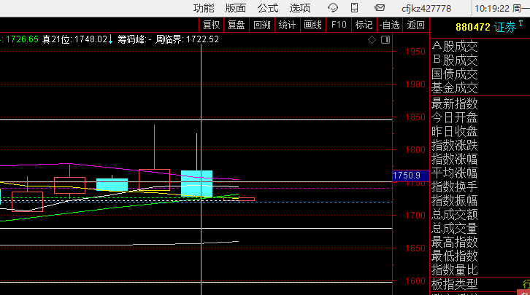Image resolution: width=530 pixels, height=295 pixels.
Task: Select the 画线 drawing tool button
Action: pyautogui.click(x=312, y=25)
